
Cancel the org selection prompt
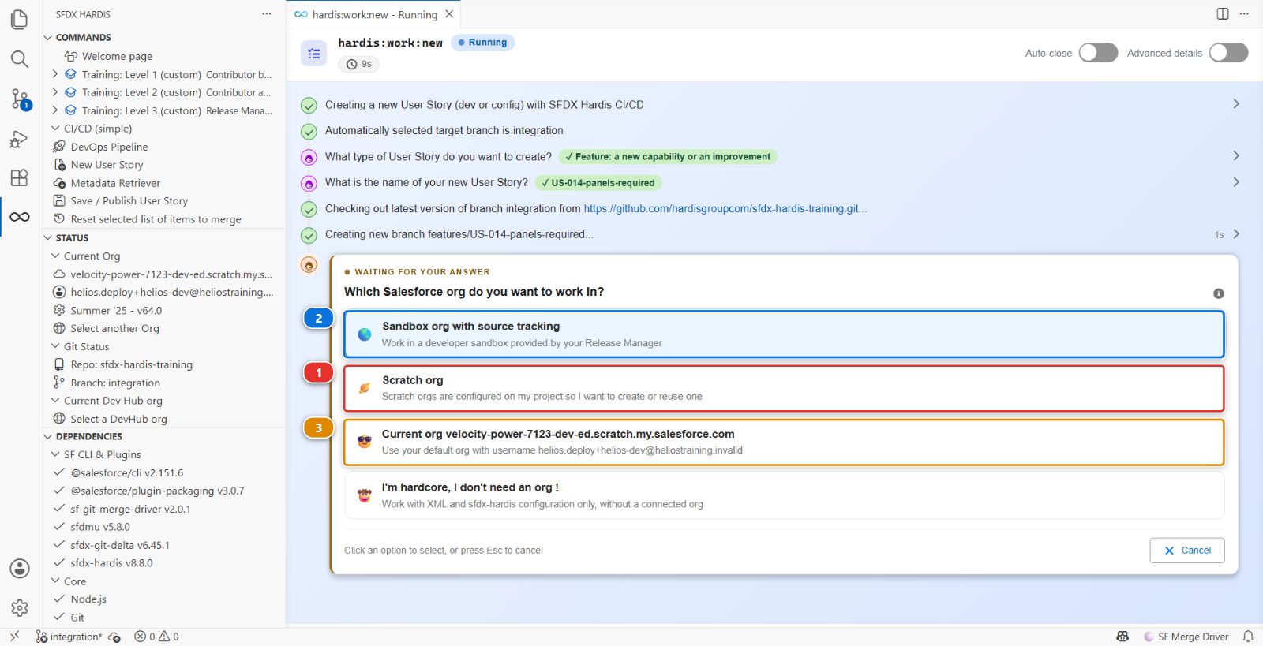[1187, 551]
